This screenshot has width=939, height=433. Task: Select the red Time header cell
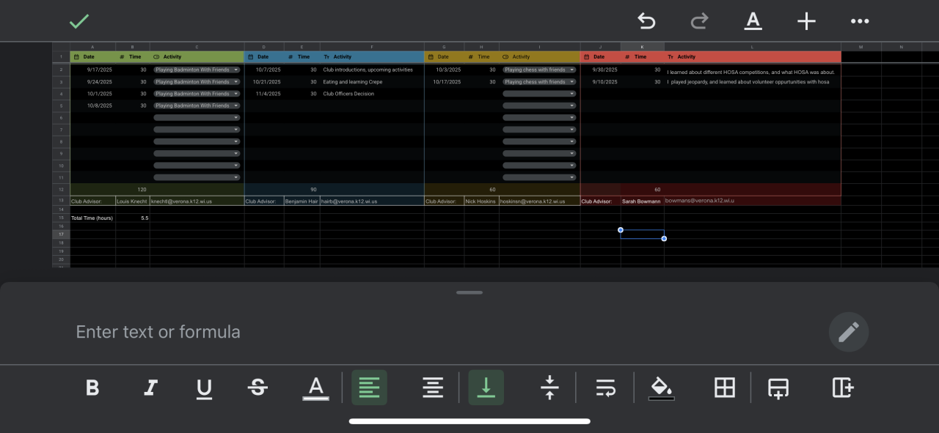pyautogui.click(x=643, y=56)
